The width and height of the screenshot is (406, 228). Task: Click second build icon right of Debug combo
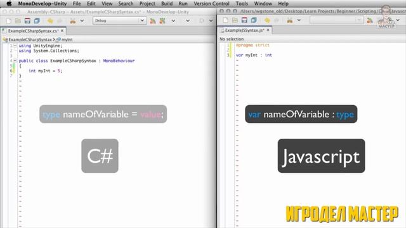(x=162, y=21)
